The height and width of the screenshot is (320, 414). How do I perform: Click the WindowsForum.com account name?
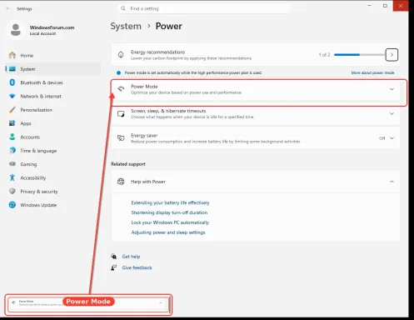52,27
